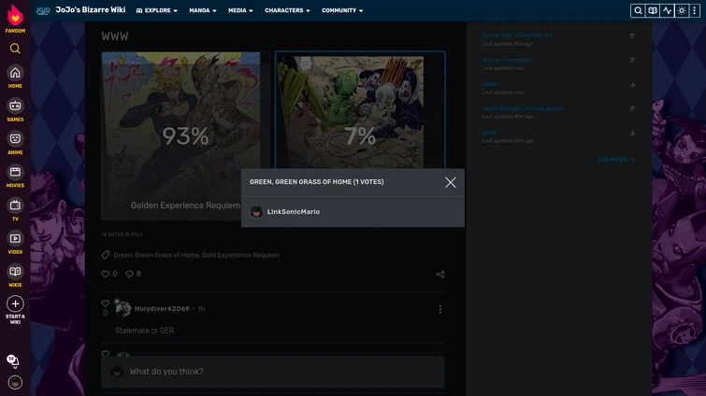
Task: Open Stand-O concepts post
Action: (x=508, y=60)
